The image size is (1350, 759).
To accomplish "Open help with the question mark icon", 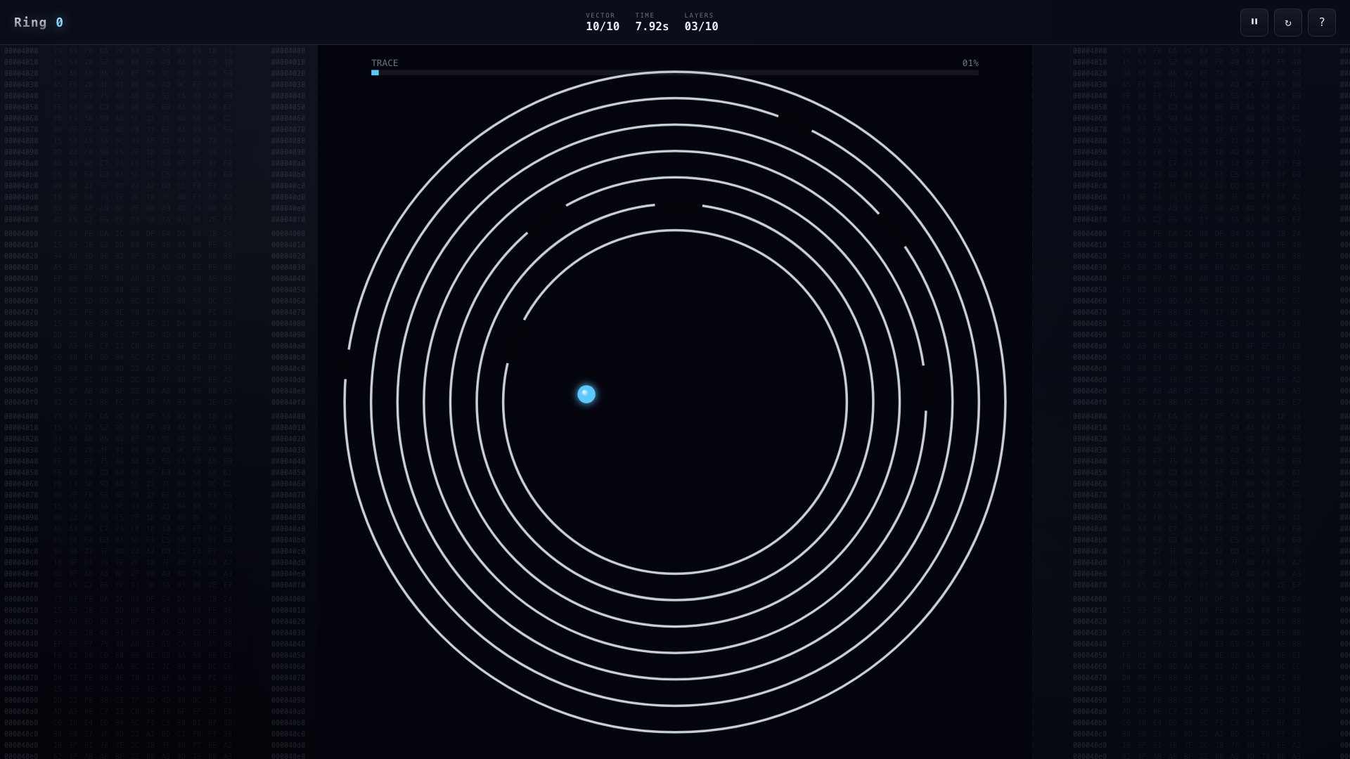I will [x=1321, y=22].
